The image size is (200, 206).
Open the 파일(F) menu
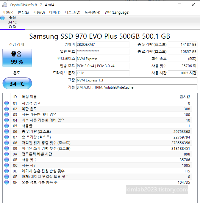click(x=8, y=12)
